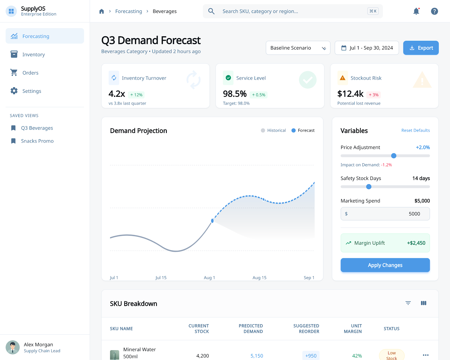The width and height of the screenshot is (450, 360).
Task: Click the home breadcrumb icon
Action: coord(102,11)
